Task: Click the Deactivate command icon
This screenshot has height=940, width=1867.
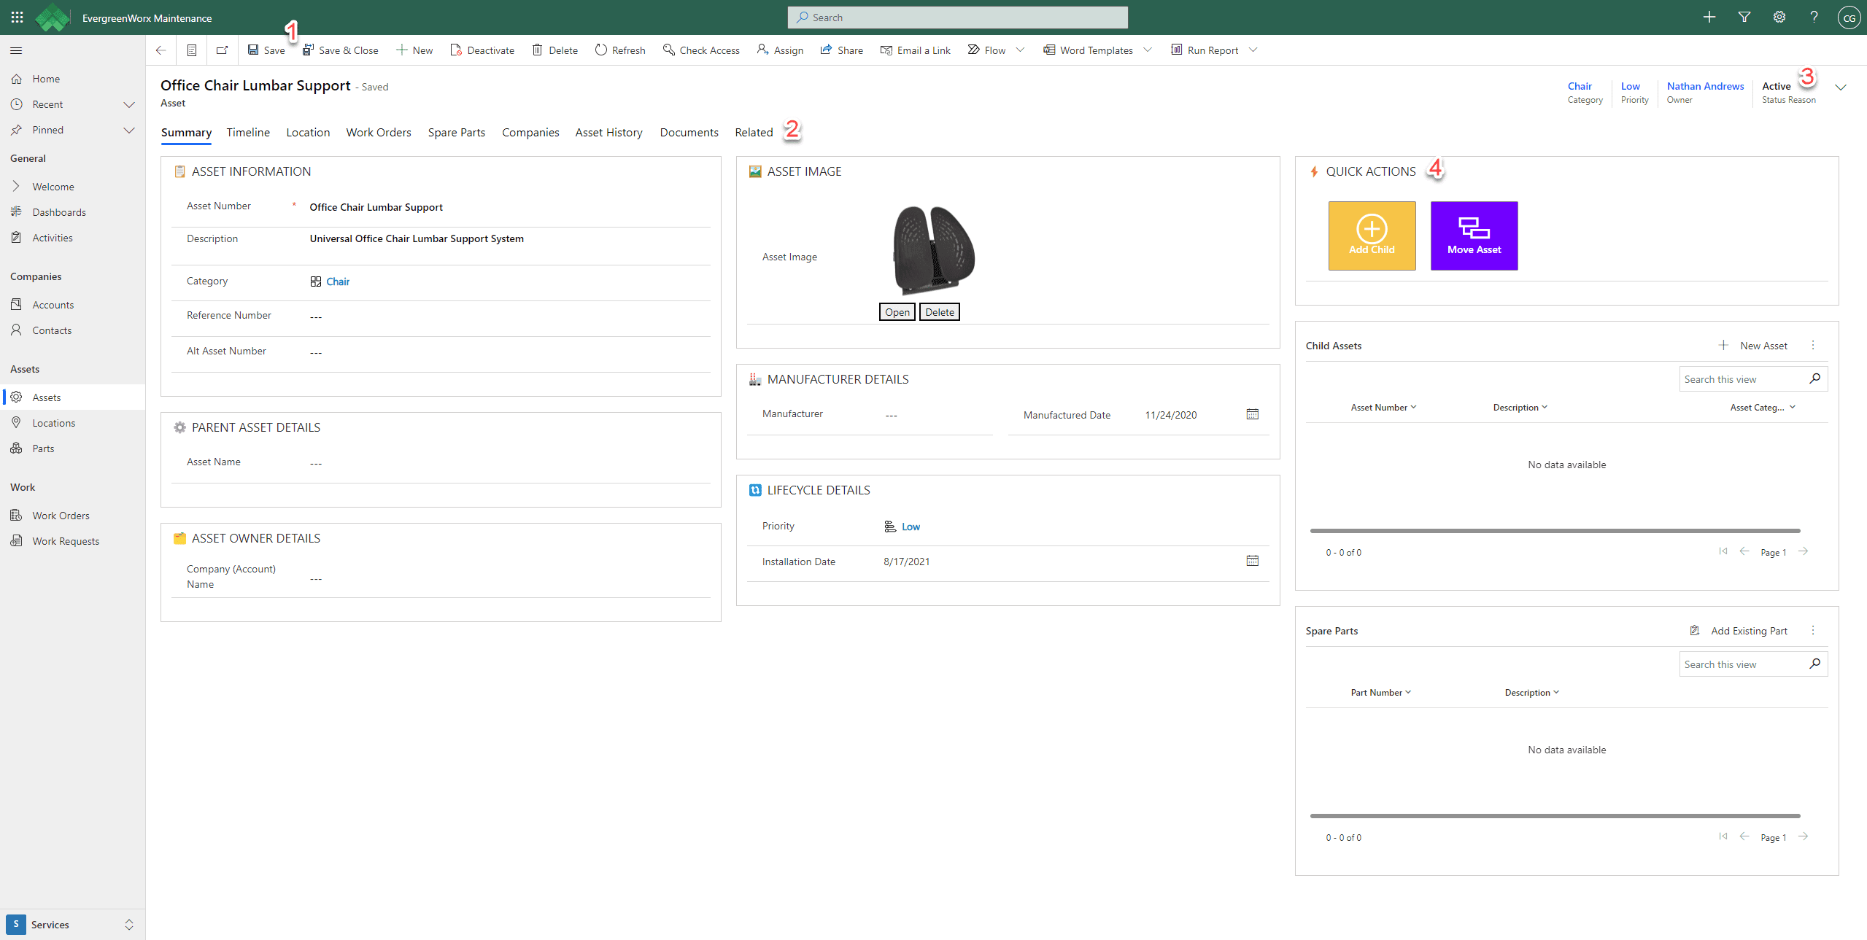Action: [456, 50]
